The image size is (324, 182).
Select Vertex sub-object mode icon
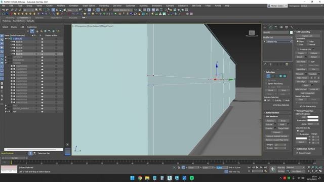268,76
